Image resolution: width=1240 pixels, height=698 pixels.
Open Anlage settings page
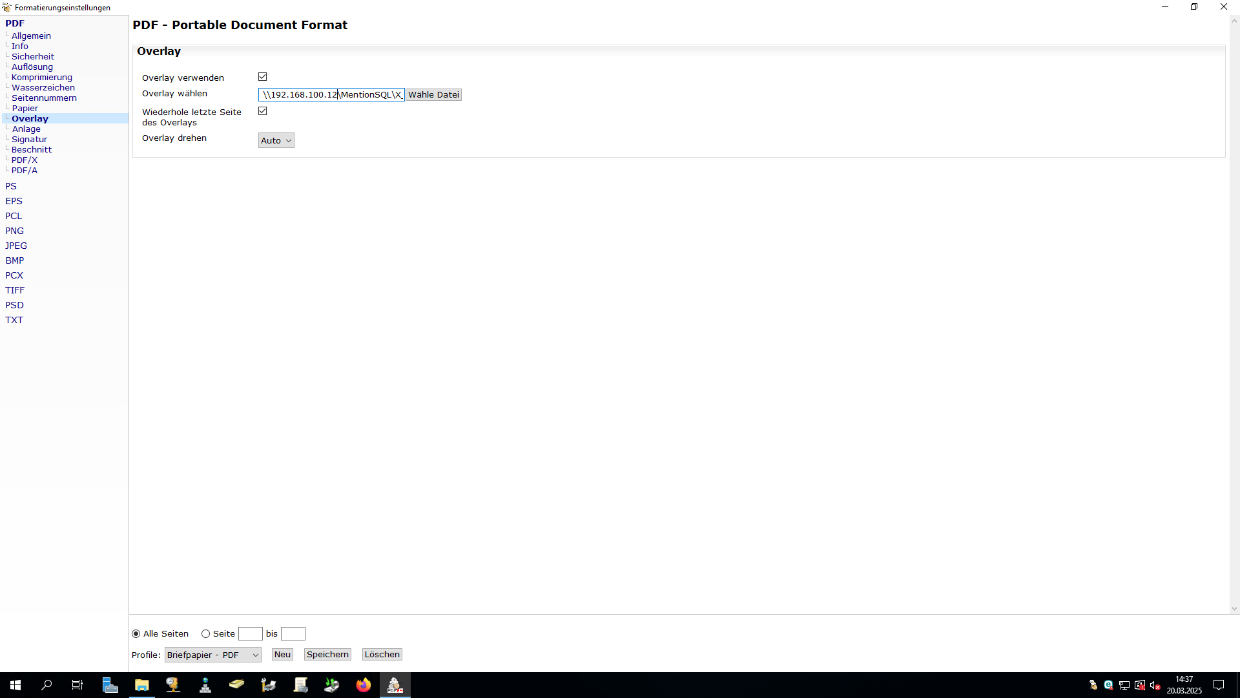tap(26, 129)
